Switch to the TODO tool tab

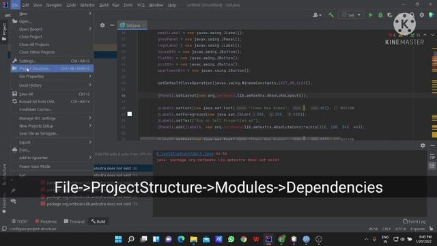point(20,221)
